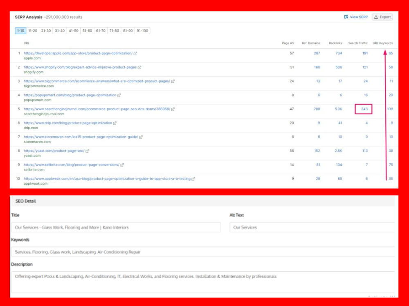The height and width of the screenshot is (306, 409).
Task: Switch to results page 61-70
Action: pyautogui.click(x=101, y=31)
